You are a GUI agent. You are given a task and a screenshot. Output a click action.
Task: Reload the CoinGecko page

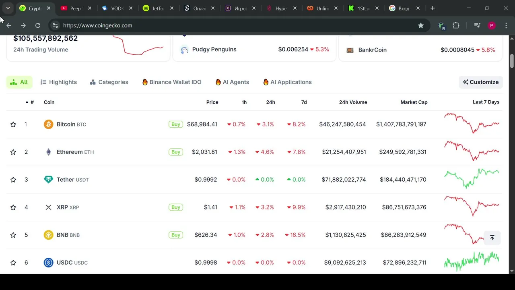click(38, 25)
